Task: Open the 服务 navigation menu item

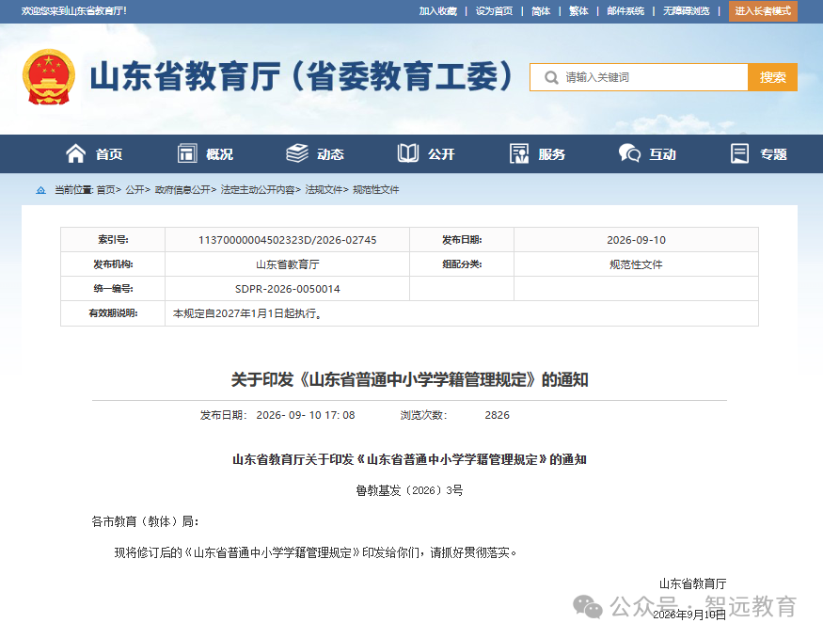Action: click(551, 154)
